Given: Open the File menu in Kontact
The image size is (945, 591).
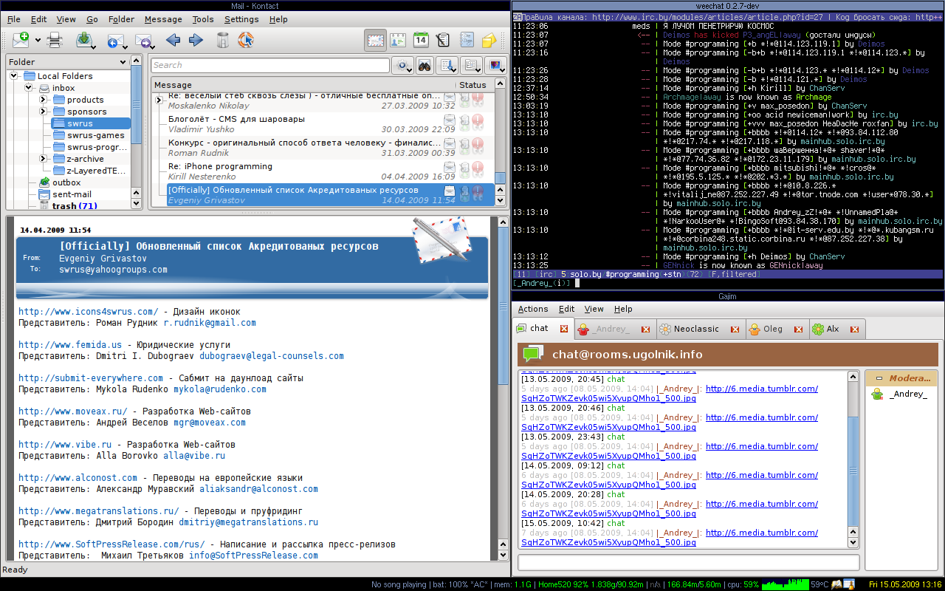Looking at the screenshot, I should pyautogui.click(x=14, y=19).
